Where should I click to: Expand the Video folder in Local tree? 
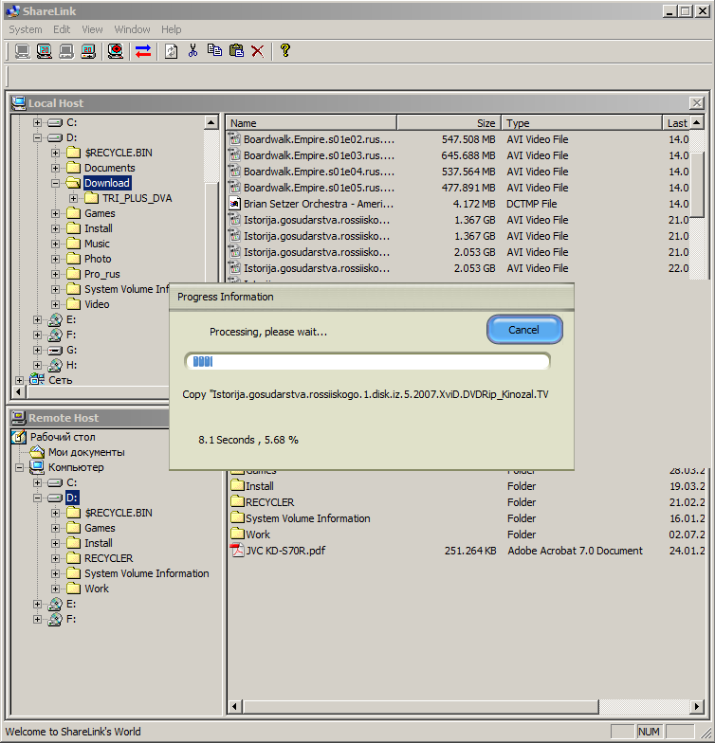click(x=55, y=305)
